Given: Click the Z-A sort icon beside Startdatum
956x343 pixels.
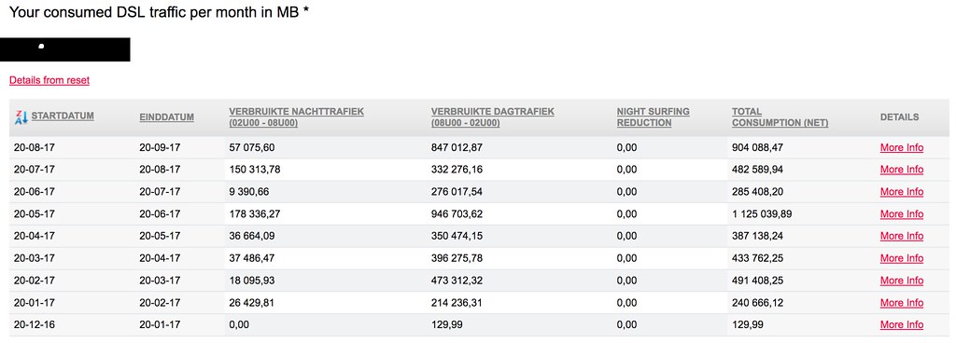Looking at the screenshot, I should (21, 117).
